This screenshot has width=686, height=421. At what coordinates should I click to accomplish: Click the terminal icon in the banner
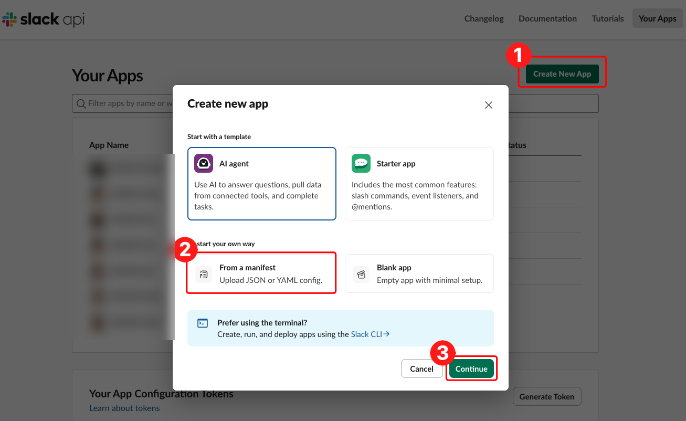point(203,323)
